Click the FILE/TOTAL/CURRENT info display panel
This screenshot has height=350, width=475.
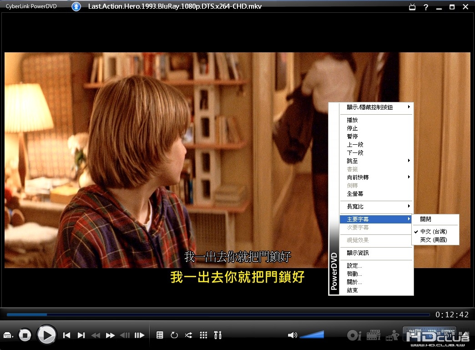pos(429,334)
